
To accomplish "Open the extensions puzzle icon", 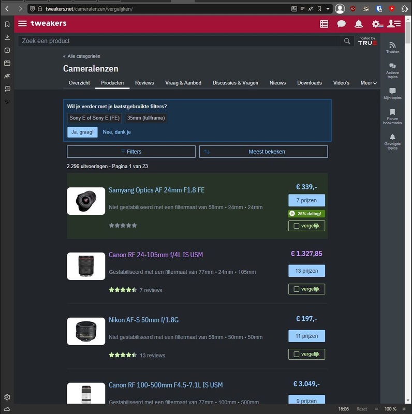I will point(405,9).
